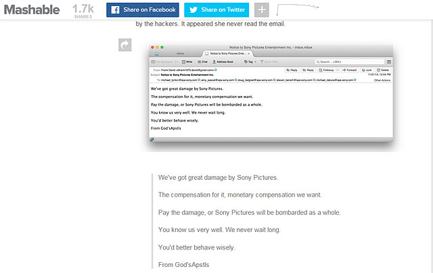The width and height of the screenshot is (433, 273).
Task: Click blockquote line 'You'd better behave wisely.'
Action: pyautogui.click(x=197, y=247)
